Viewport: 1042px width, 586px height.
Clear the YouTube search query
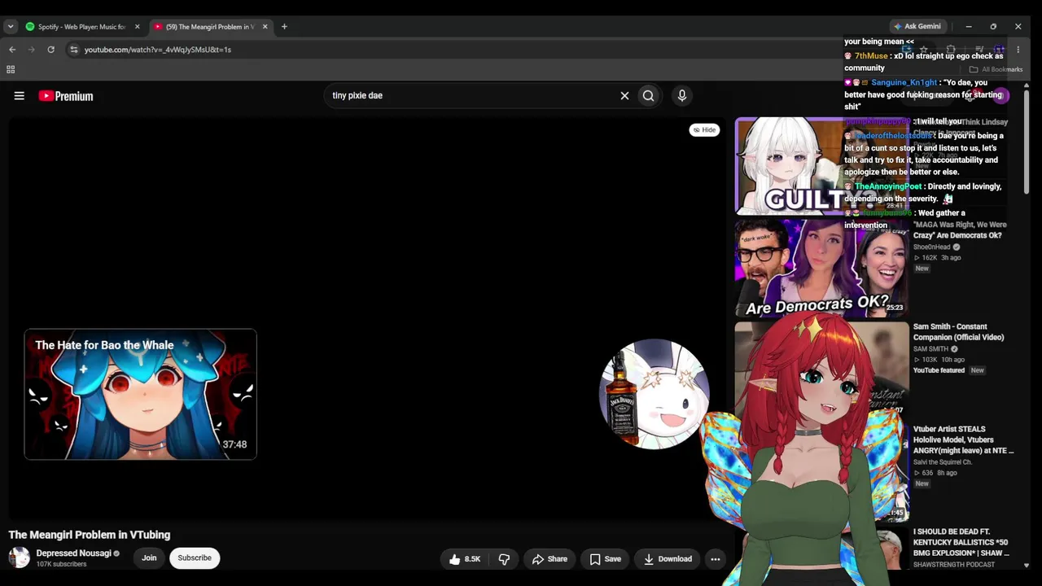click(624, 96)
